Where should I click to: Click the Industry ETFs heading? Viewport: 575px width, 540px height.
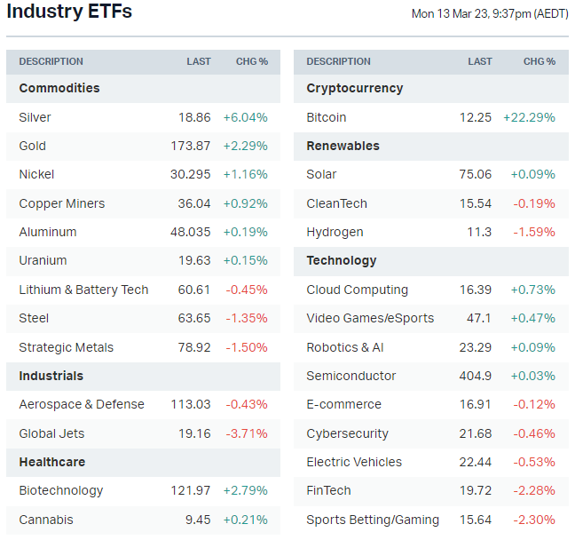click(69, 12)
